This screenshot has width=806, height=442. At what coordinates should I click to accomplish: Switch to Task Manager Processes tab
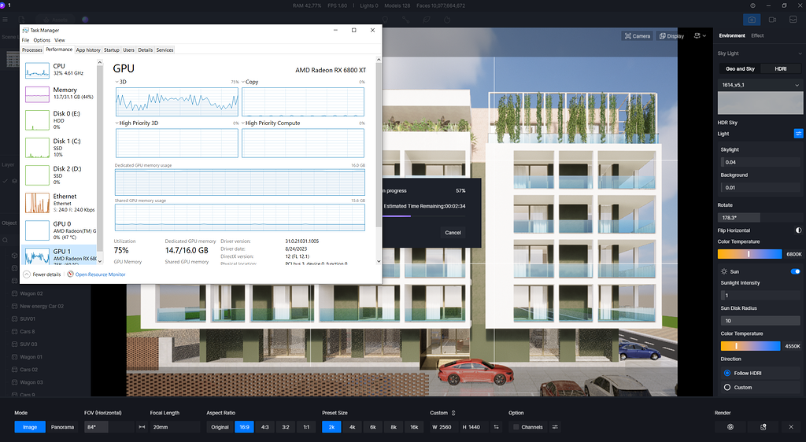pos(31,50)
